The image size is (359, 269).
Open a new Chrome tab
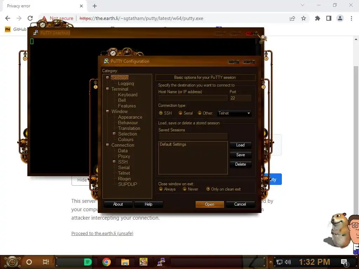click(95, 6)
